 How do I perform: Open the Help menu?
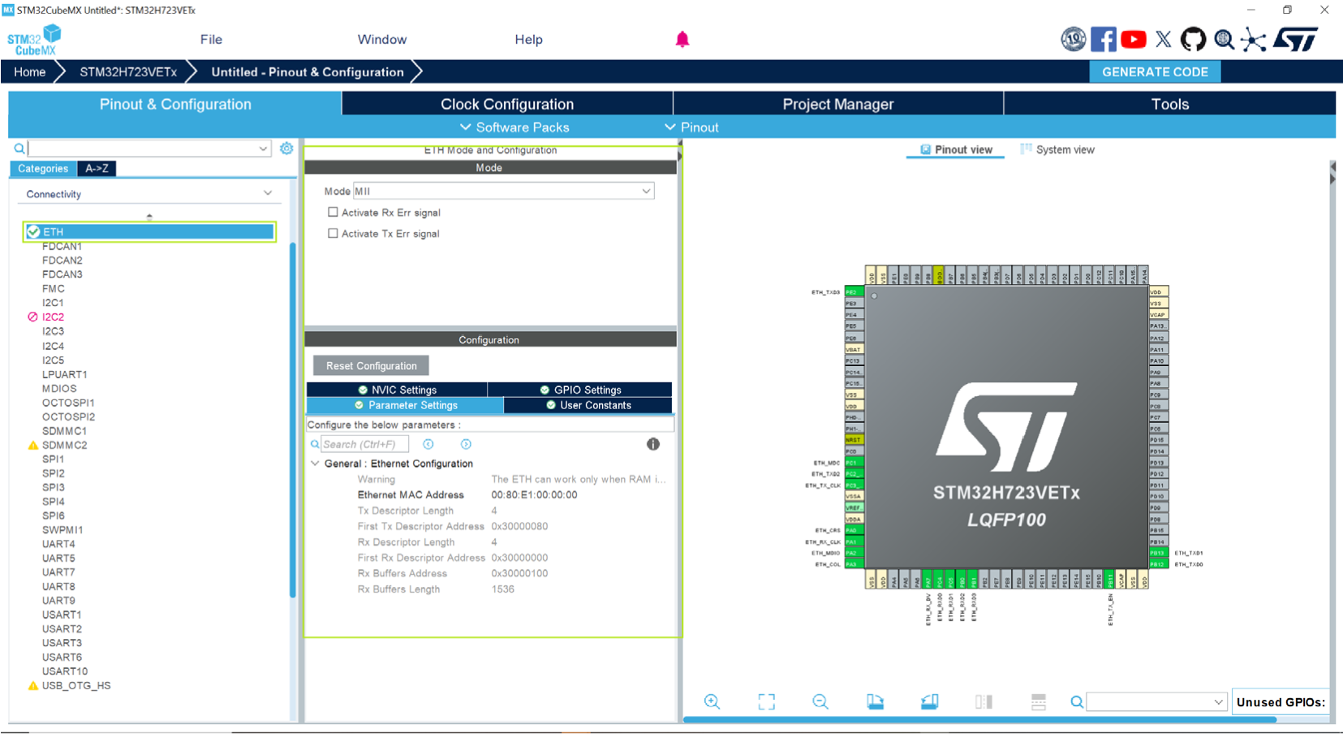click(x=528, y=39)
